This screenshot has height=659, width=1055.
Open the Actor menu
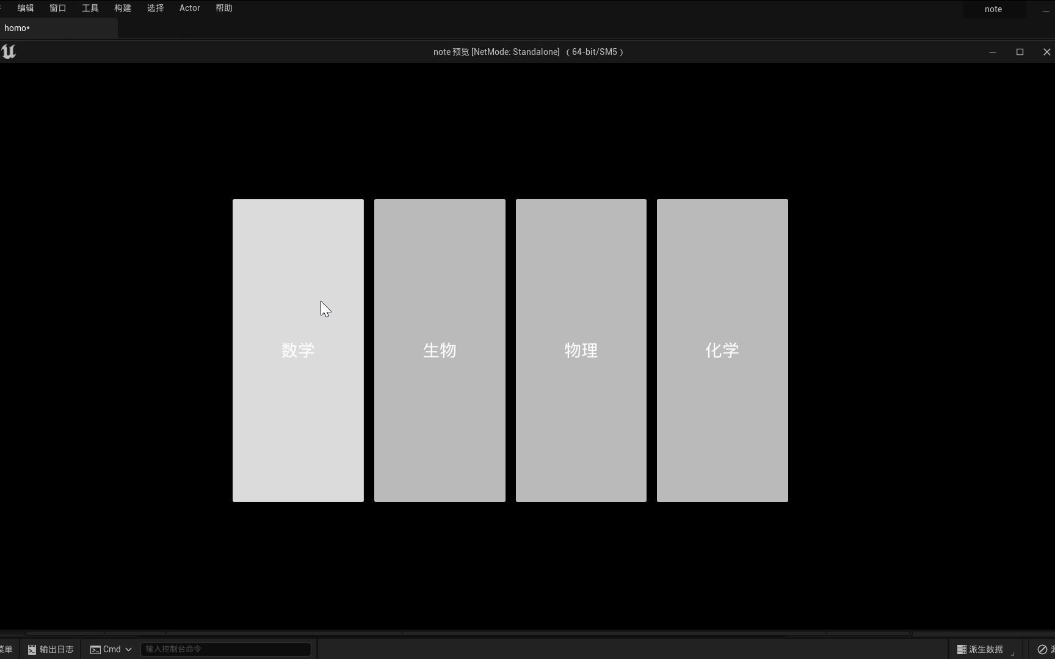(189, 8)
